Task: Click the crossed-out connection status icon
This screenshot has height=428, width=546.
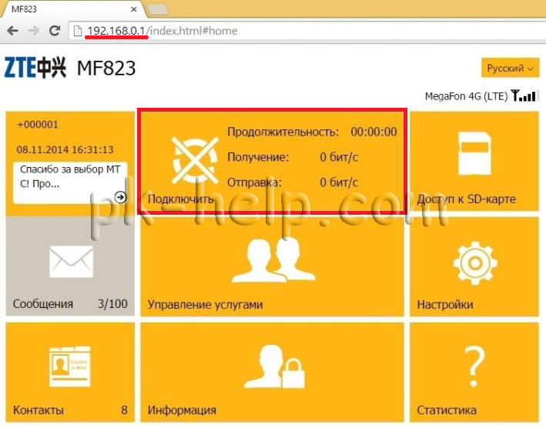Action: (x=195, y=160)
